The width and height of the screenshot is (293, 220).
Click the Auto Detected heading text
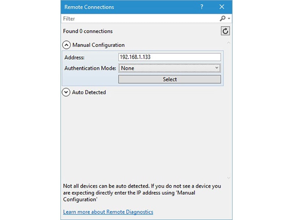pyautogui.click(x=89, y=92)
